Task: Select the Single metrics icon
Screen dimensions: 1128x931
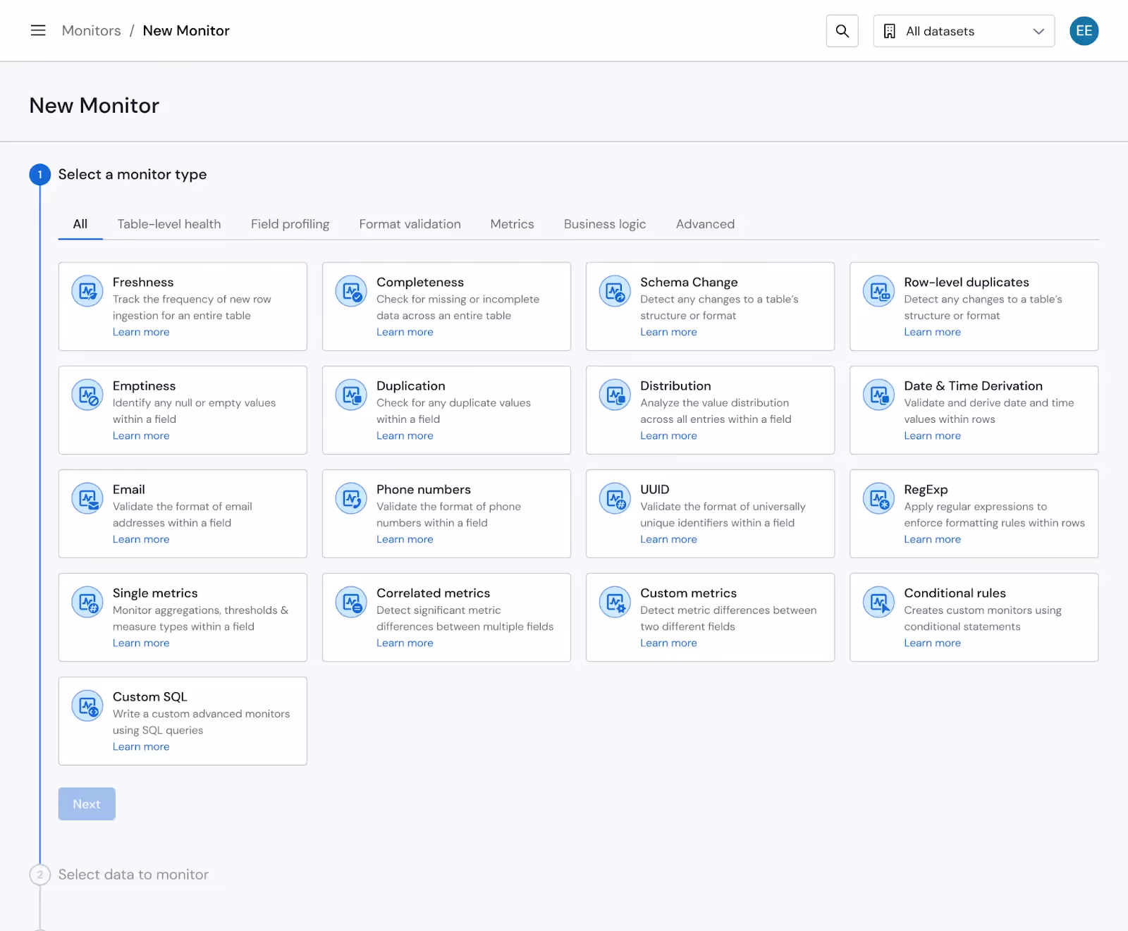Action: coord(87,602)
